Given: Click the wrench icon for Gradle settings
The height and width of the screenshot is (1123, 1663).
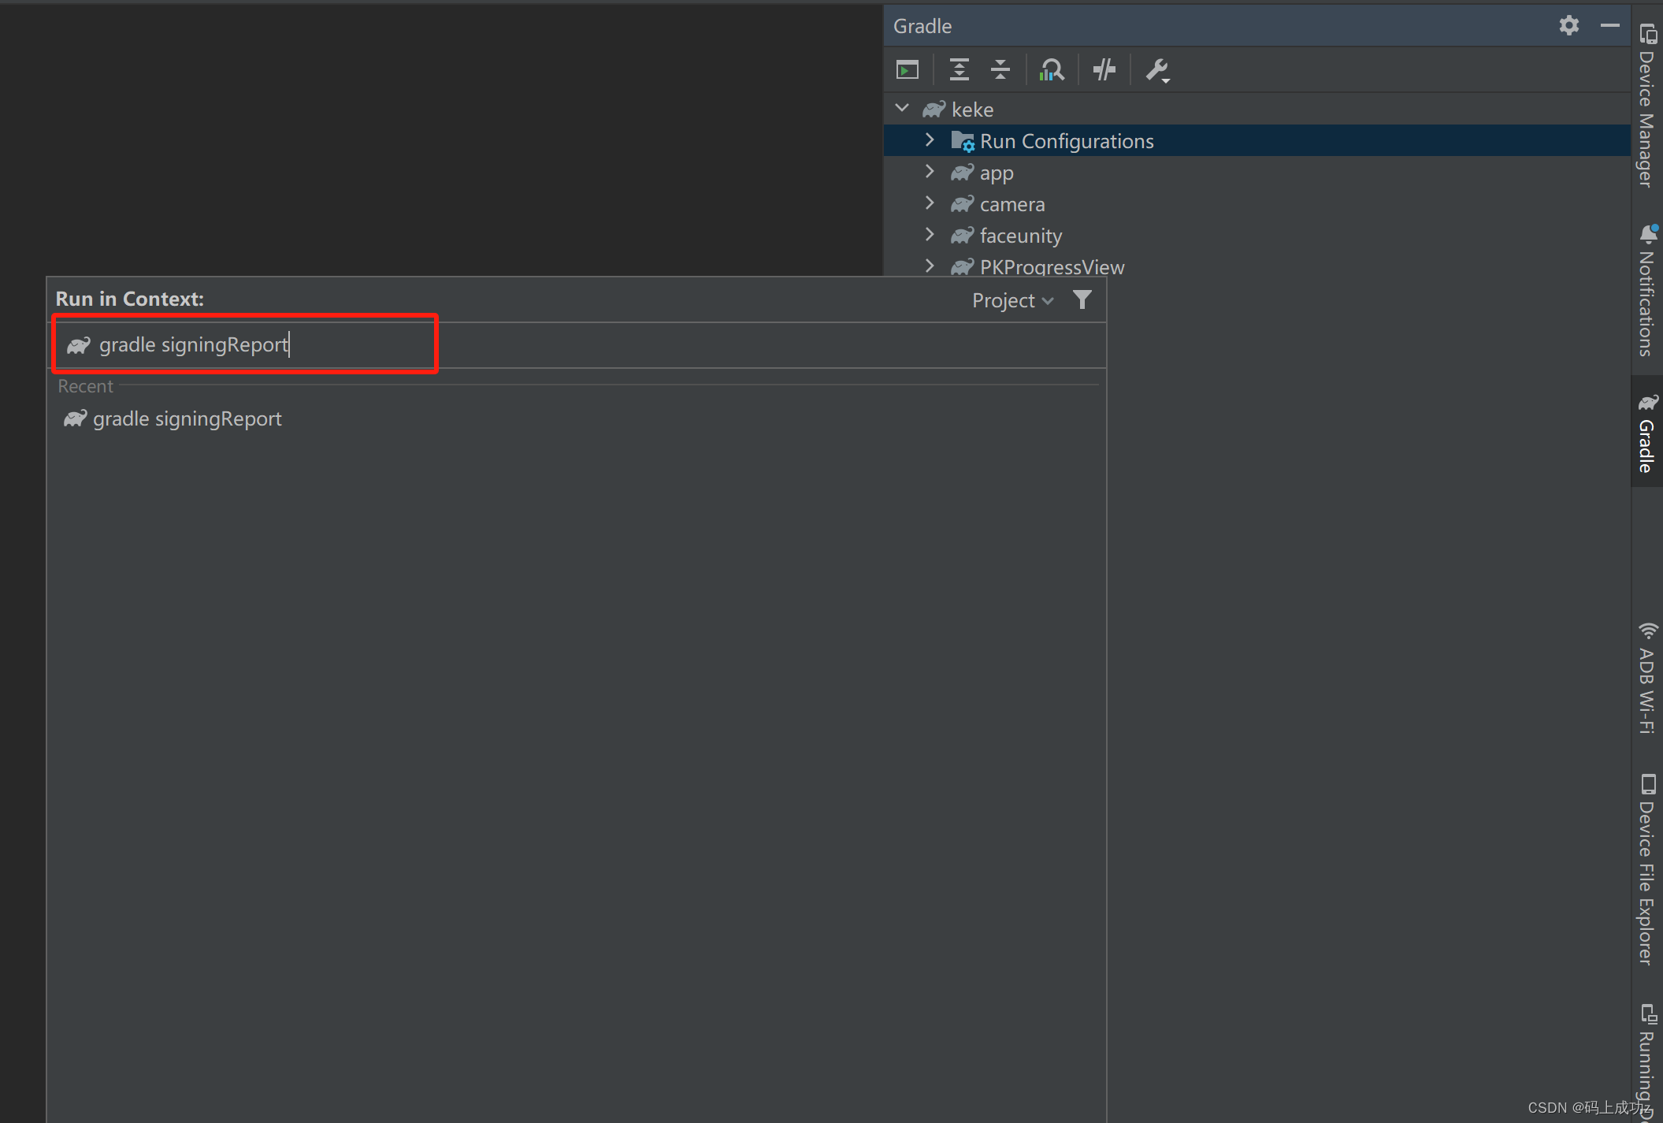Looking at the screenshot, I should coord(1157,70).
